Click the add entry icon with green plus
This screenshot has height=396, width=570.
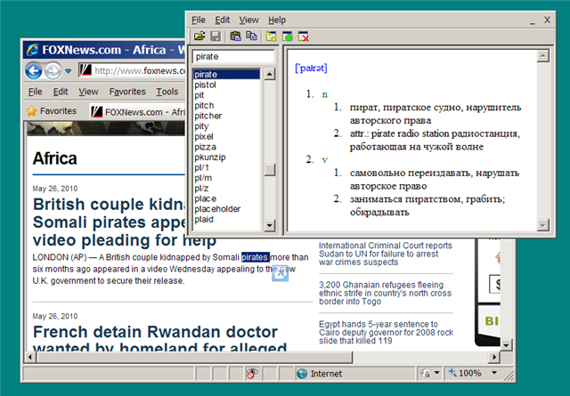click(x=287, y=36)
